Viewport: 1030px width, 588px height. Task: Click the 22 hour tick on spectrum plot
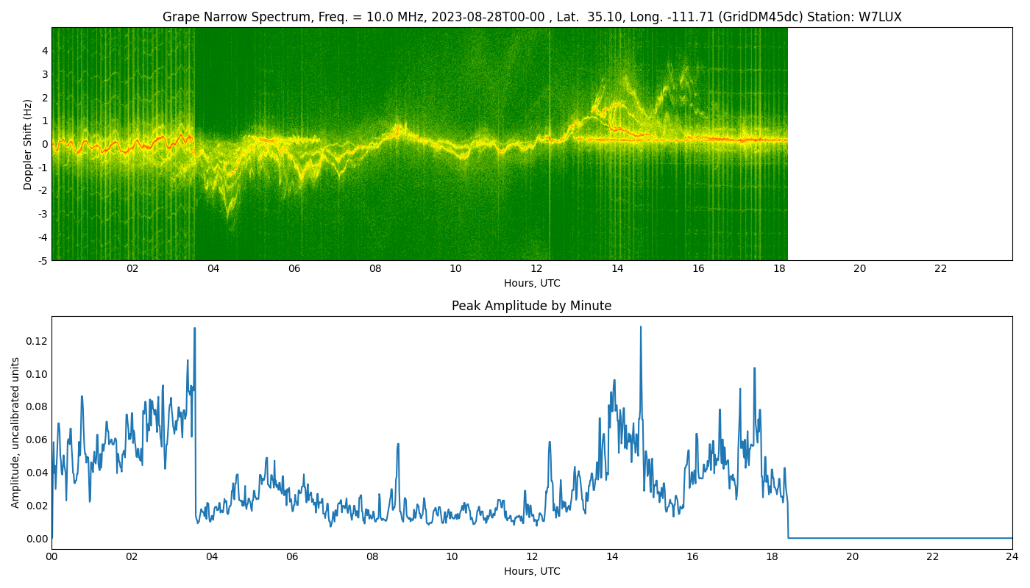[x=941, y=269]
